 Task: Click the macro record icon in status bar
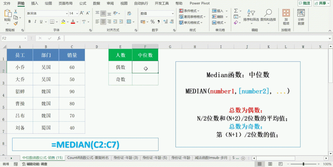[16, 164]
